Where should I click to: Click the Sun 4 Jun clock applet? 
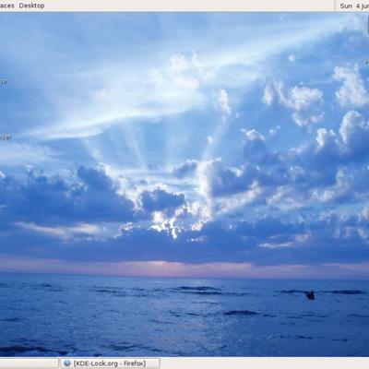pyautogui.click(x=354, y=6)
